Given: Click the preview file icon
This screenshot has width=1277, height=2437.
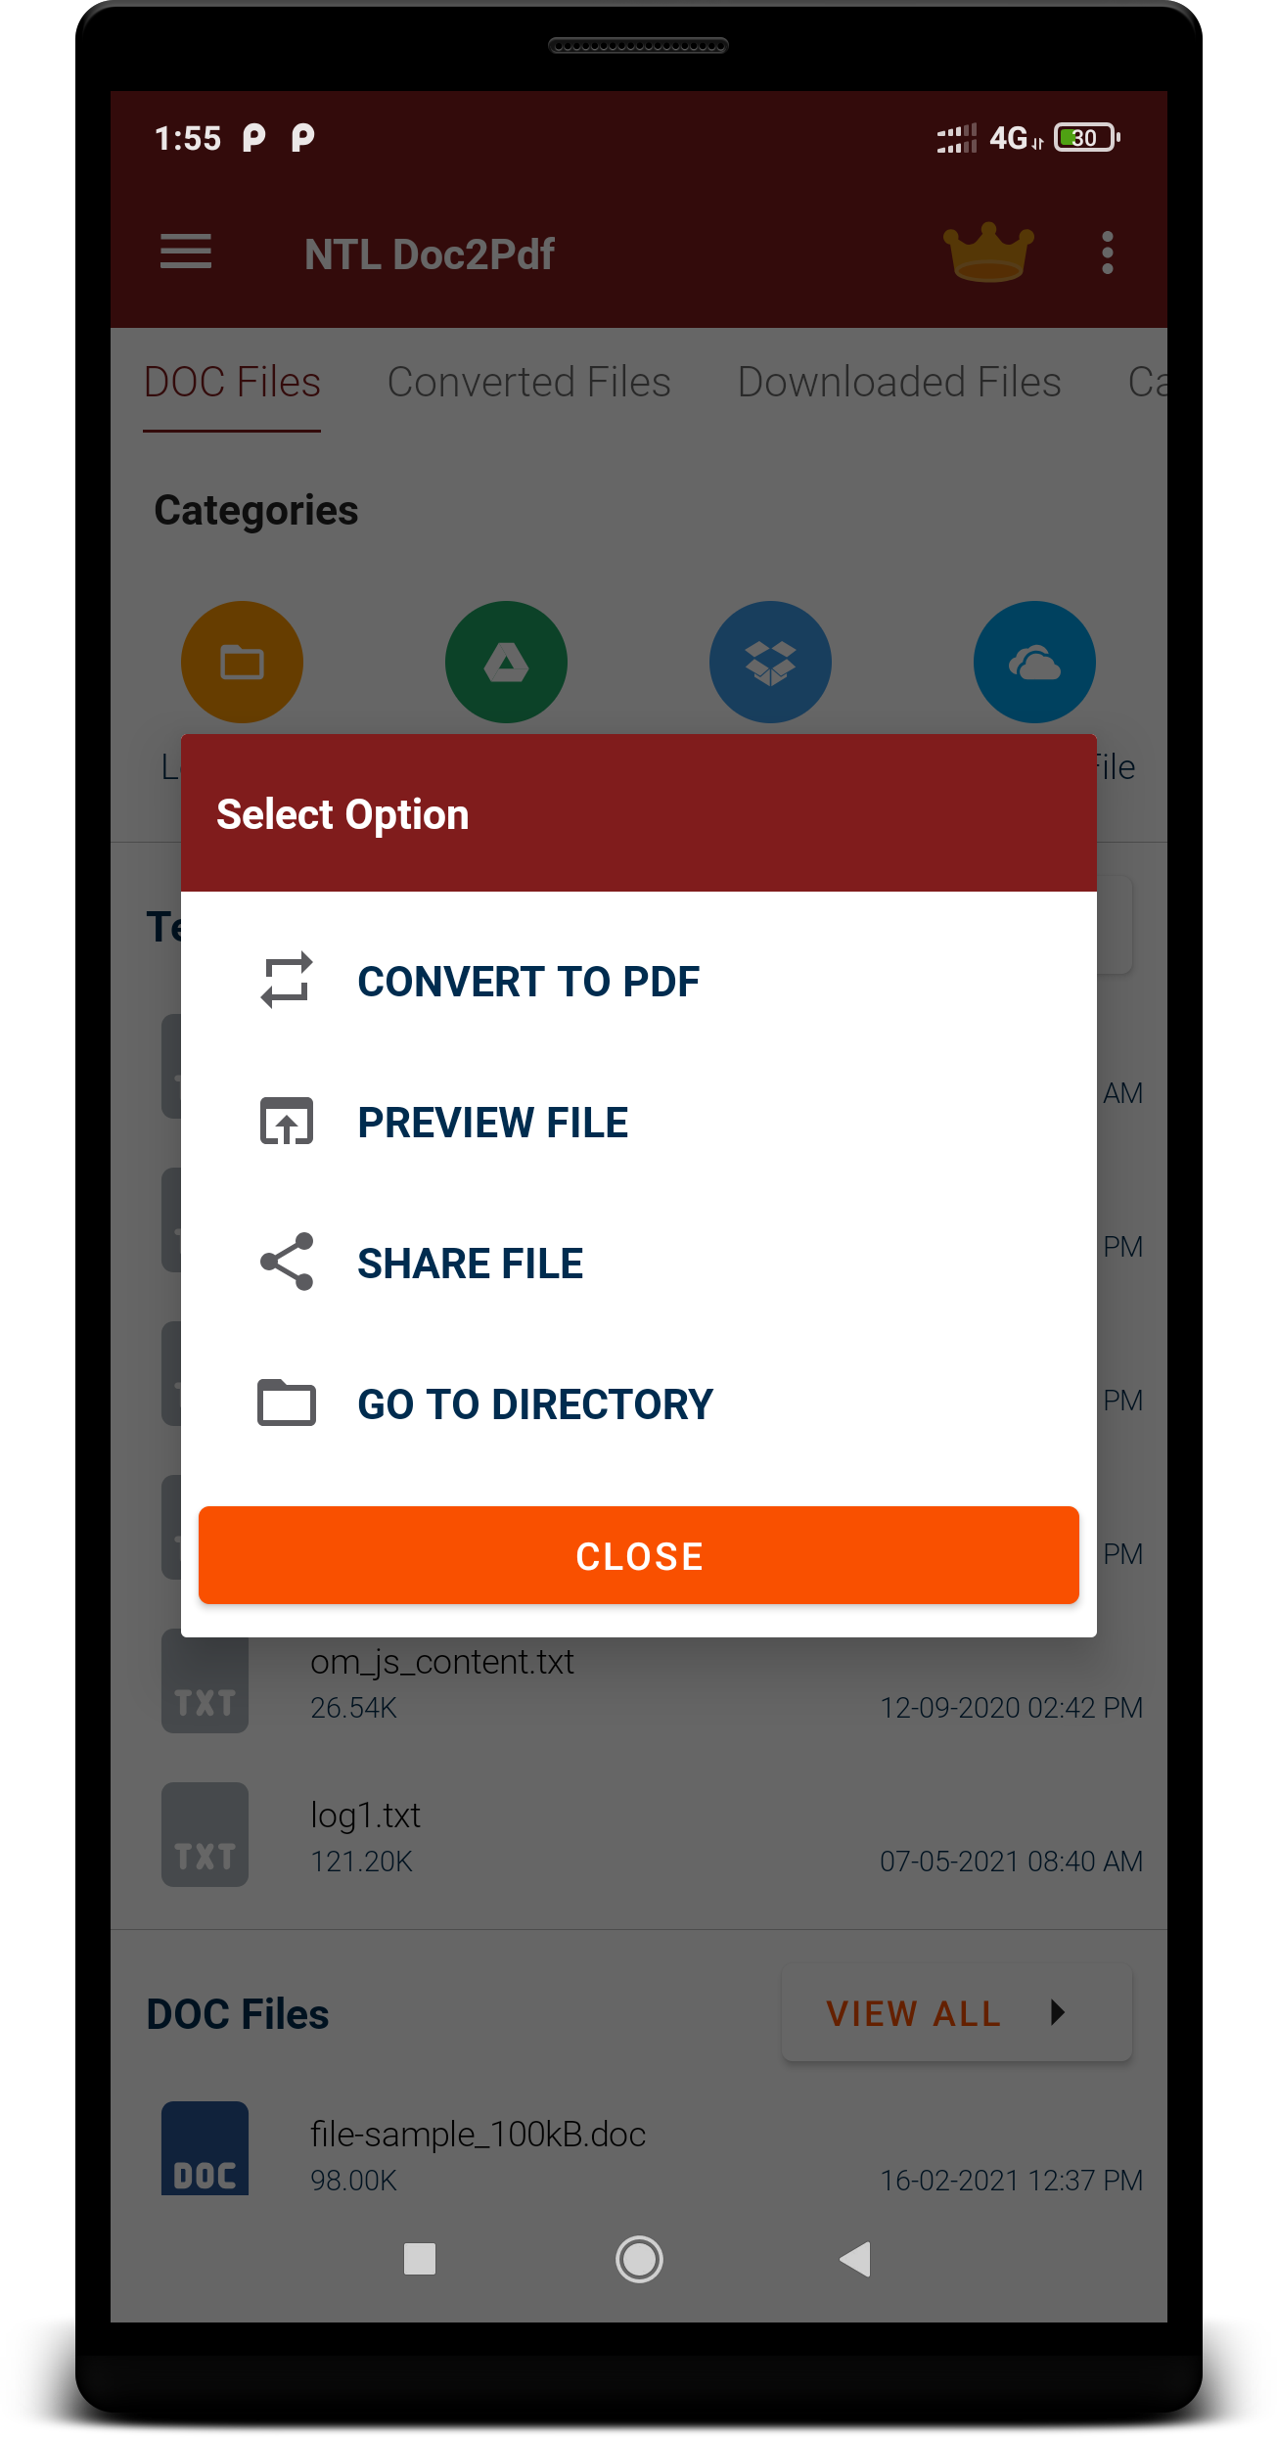Looking at the screenshot, I should (287, 1122).
